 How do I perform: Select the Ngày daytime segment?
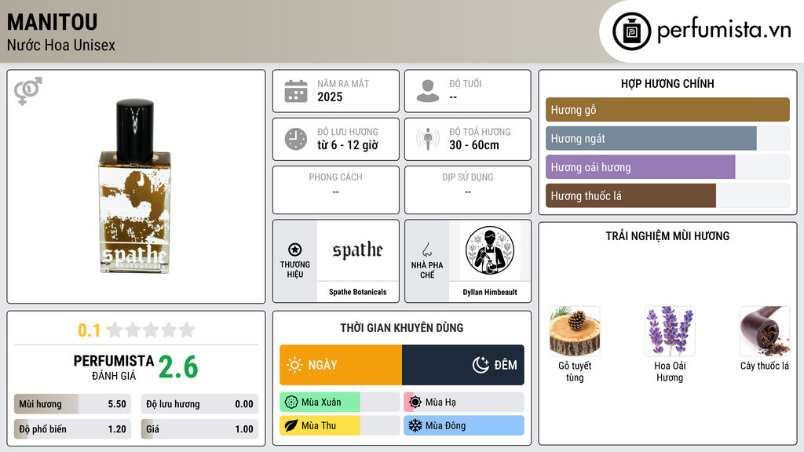tap(341, 365)
